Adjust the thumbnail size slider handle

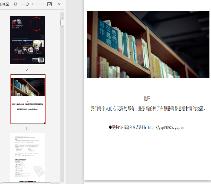[27, 4]
